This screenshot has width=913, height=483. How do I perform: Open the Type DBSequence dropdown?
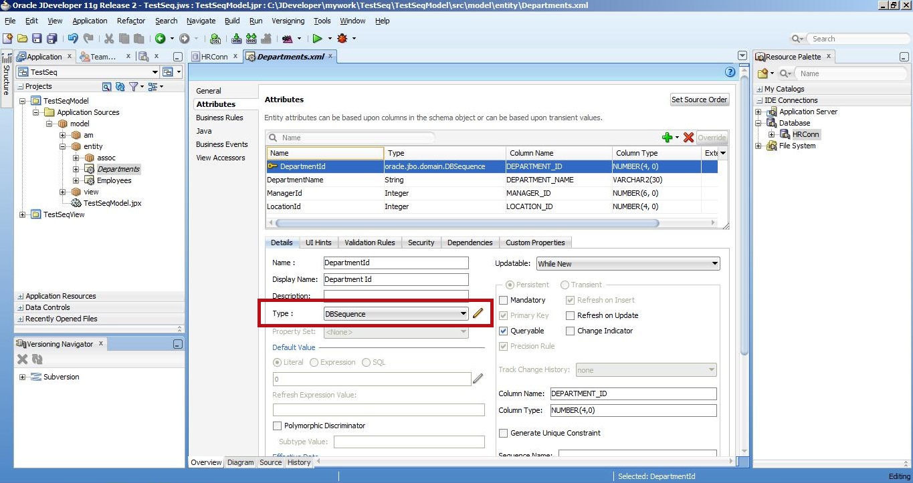[x=464, y=314]
